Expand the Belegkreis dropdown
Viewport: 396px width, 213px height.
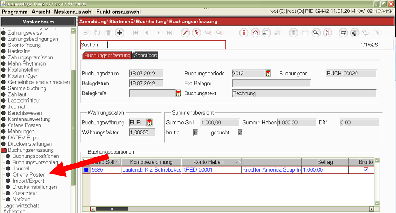179,93
